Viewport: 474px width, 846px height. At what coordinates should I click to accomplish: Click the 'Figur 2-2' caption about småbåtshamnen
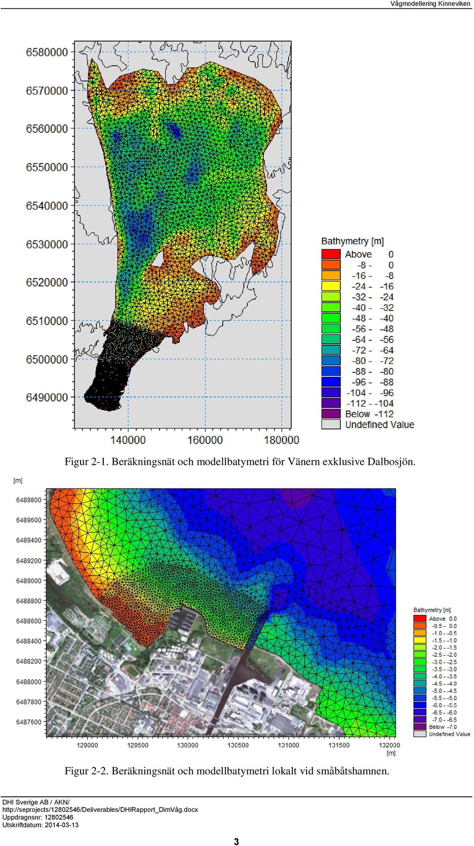point(227,771)
